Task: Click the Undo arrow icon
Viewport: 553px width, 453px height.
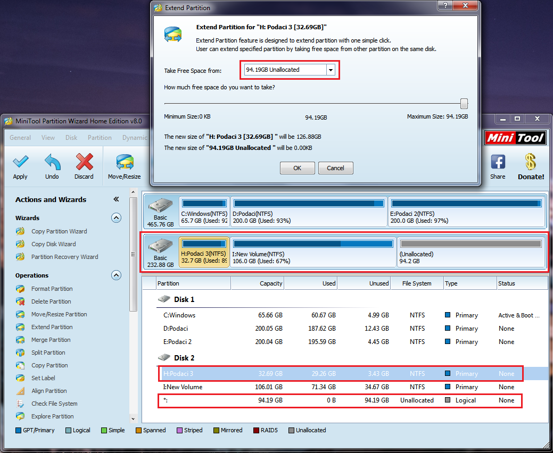Action: coord(52,162)
